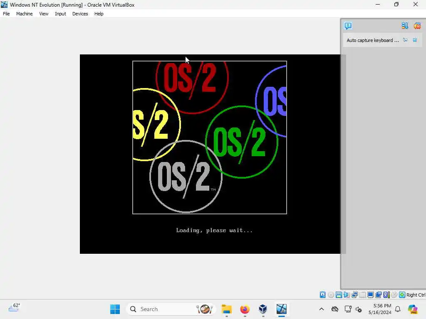Close the VirtualBox VM window
Screen dimensions: 426x319
point(416,5)
